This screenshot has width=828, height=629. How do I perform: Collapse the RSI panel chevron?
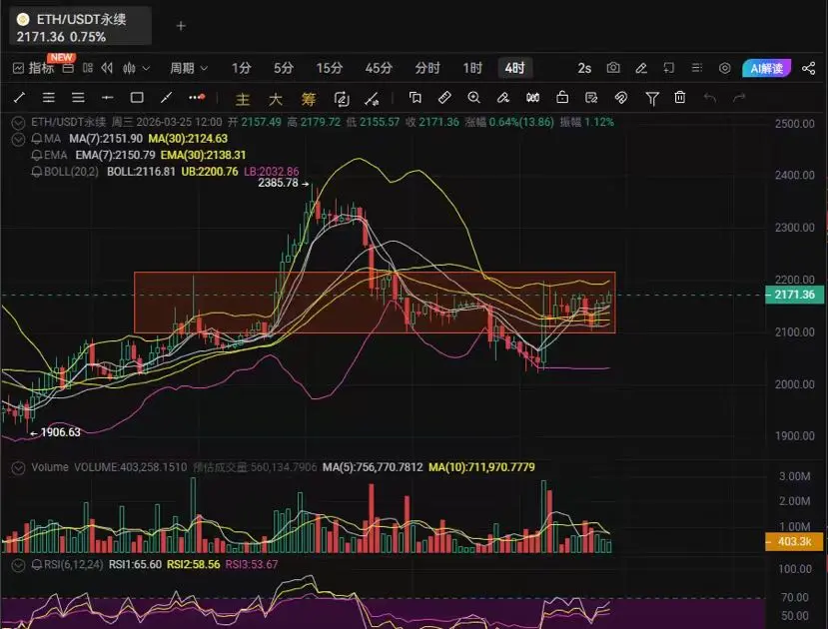point(19,565)
